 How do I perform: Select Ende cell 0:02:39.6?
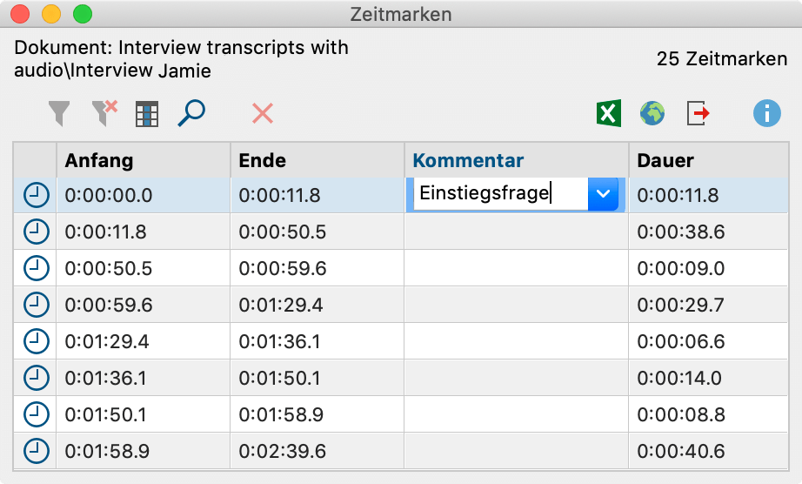click(x=317, y=451)
